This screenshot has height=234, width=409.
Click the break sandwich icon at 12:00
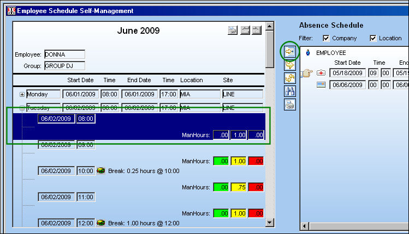pyautogui.click(x=101, y=223)
